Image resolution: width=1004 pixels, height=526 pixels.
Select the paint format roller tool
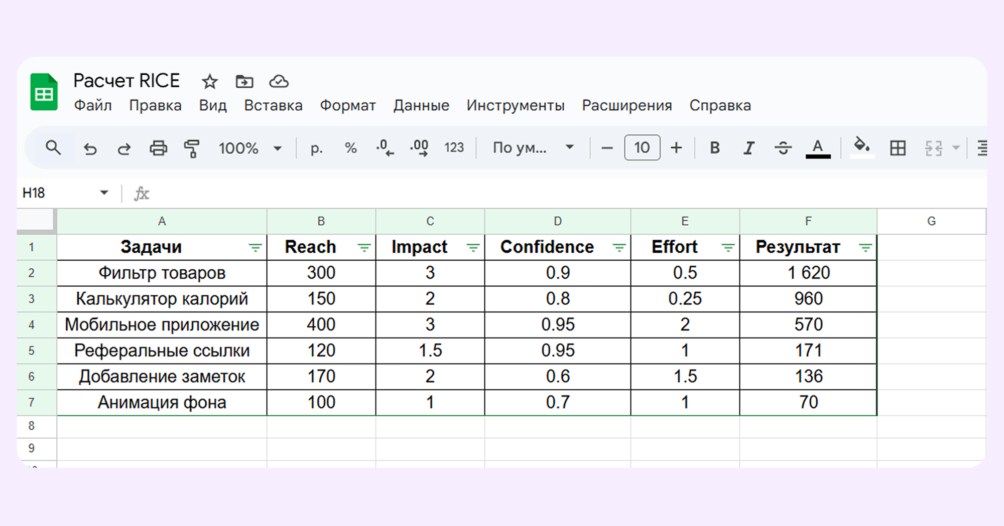click(191, 148)
